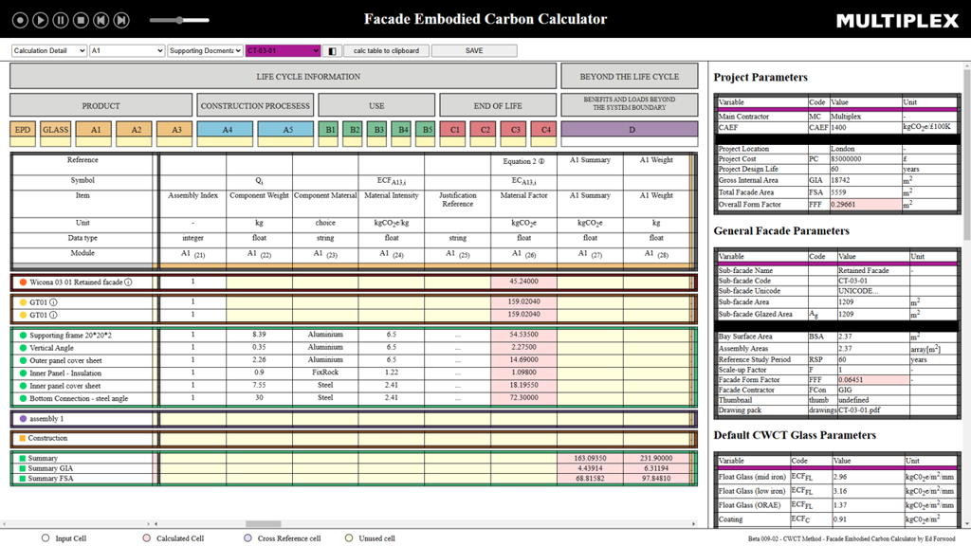Select the Unused cell legend radio

(349, 538)
